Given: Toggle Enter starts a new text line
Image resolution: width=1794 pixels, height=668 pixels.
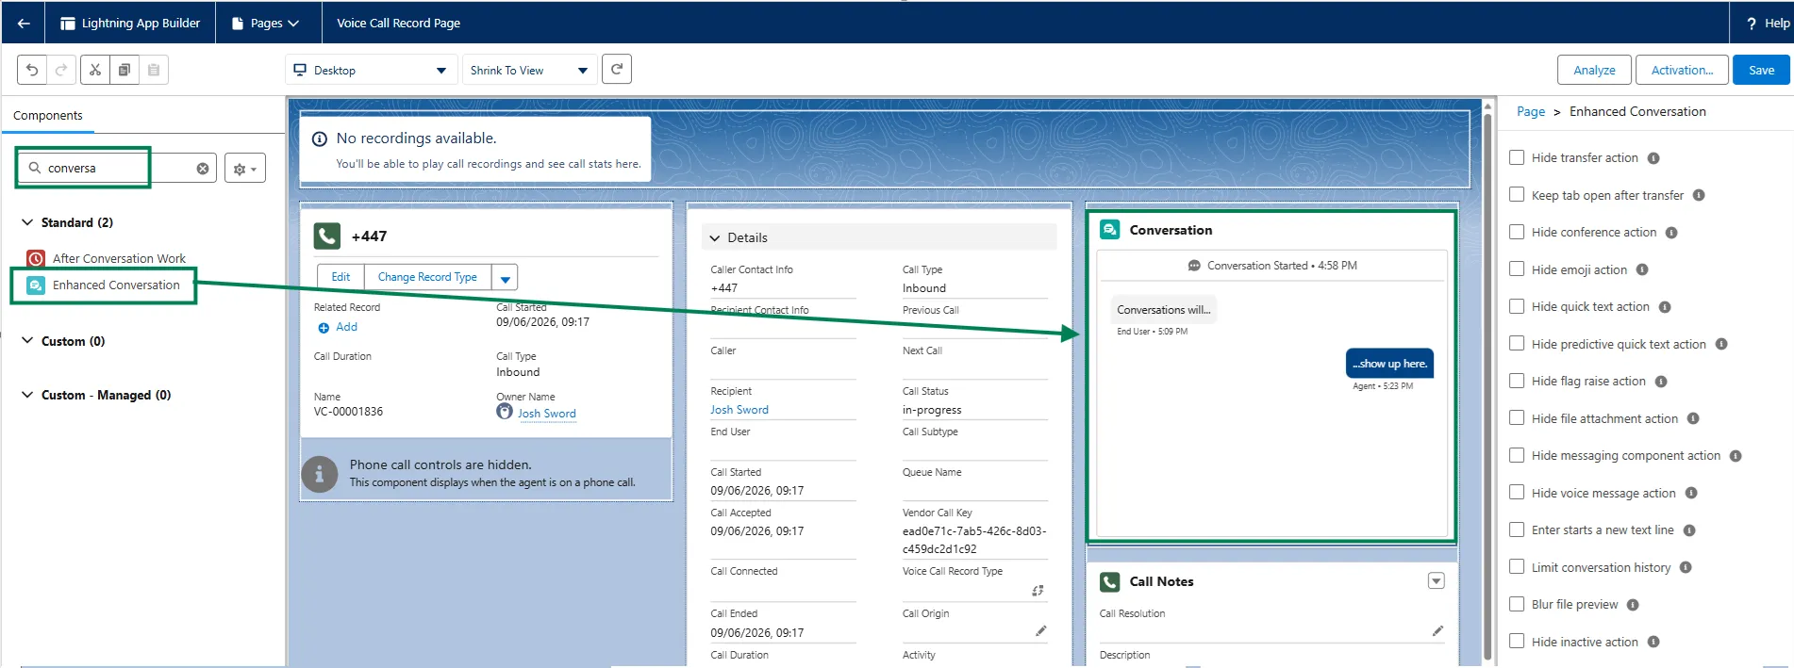Looking at the screenshot, I should point(1517,530).
